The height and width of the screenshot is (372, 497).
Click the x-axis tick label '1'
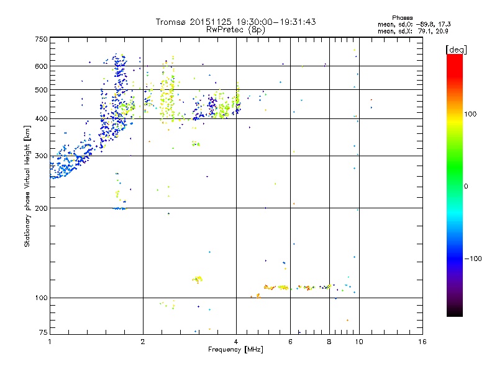(50, 342)
